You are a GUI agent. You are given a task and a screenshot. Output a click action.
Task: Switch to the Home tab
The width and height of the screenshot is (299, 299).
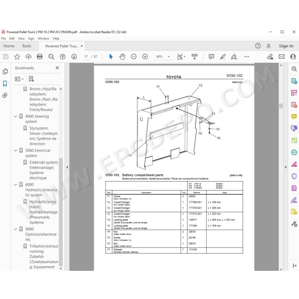coord(9,46)
